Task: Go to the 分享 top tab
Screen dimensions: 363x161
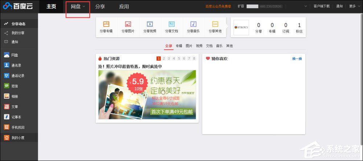Action: tap(100, 7)
